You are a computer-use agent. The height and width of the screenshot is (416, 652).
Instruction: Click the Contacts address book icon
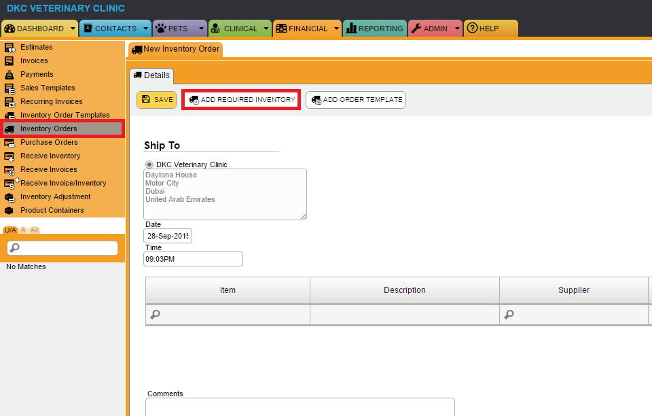[x=88, y=29]
